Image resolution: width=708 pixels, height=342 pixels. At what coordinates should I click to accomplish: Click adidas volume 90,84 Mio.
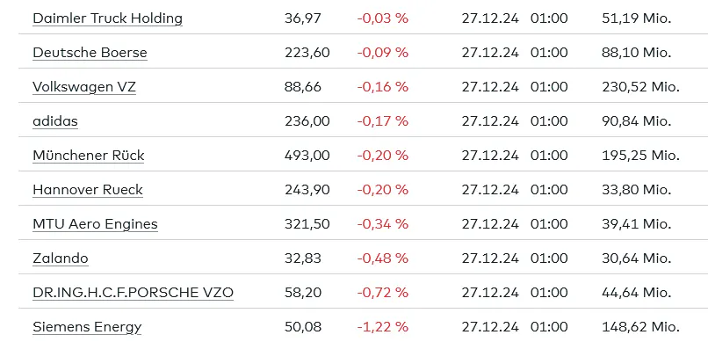click(x=637, y=121)
